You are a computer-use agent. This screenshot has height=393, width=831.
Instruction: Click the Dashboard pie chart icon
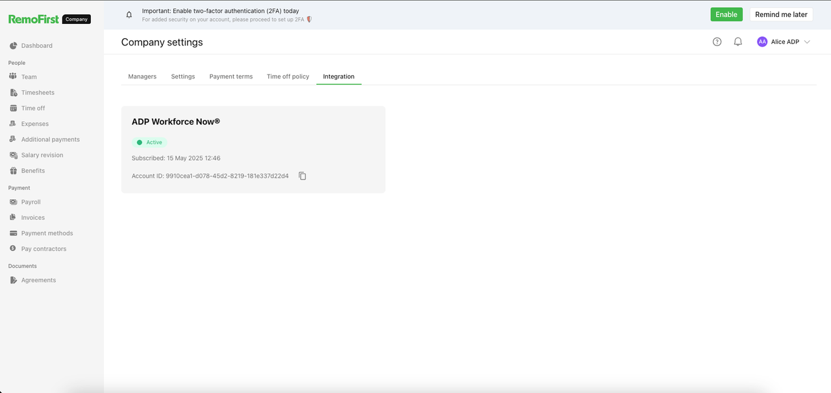(x=13, y=45)
